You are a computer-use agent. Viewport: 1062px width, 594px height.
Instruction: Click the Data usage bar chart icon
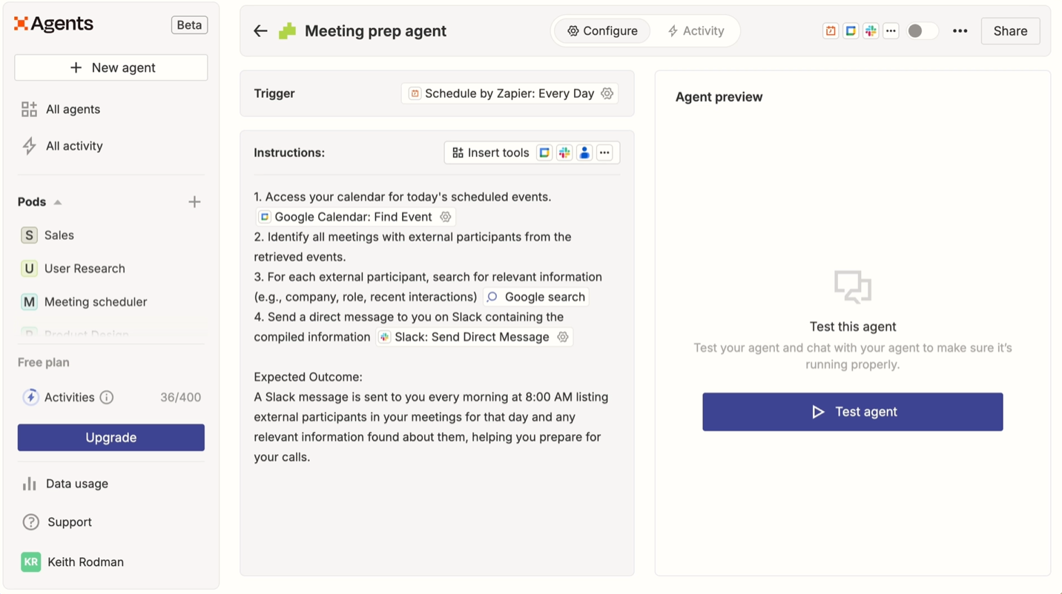pos(30,484)
